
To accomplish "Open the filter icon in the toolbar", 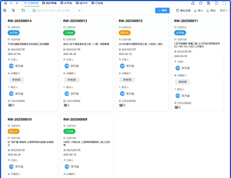I will click(x=13, y=11).
